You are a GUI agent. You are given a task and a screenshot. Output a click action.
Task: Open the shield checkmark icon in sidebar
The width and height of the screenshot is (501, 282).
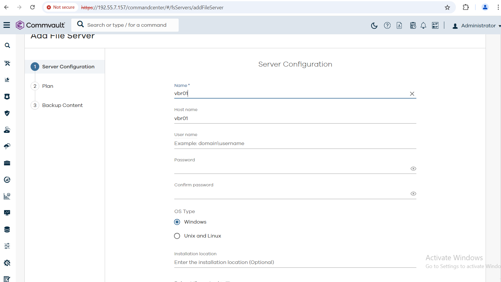[x=7, y=113]
